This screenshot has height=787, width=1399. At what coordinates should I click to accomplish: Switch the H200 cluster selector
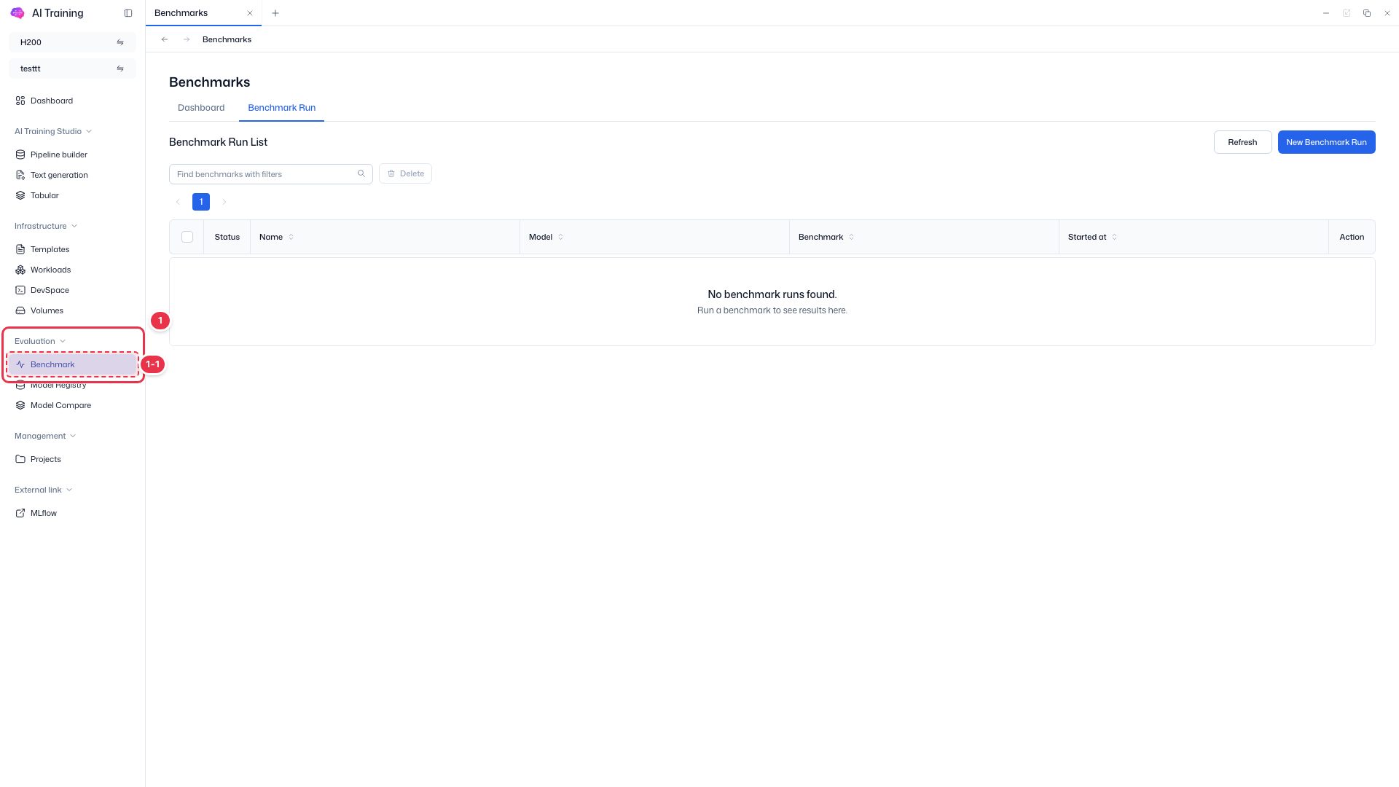point(72,42)
